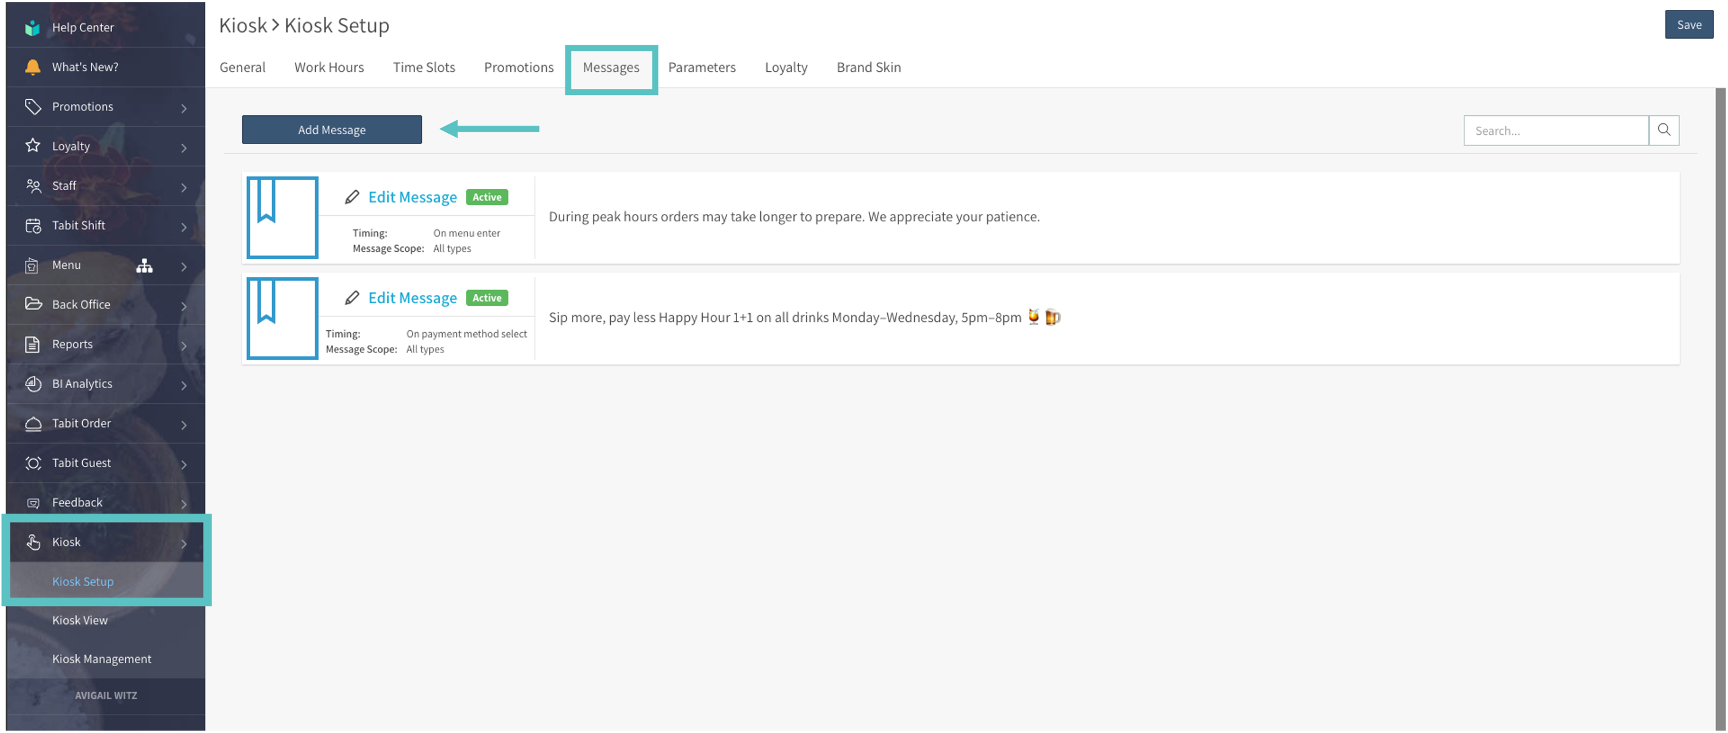Click the hierarchy icon beside Menu

point(144,265)
